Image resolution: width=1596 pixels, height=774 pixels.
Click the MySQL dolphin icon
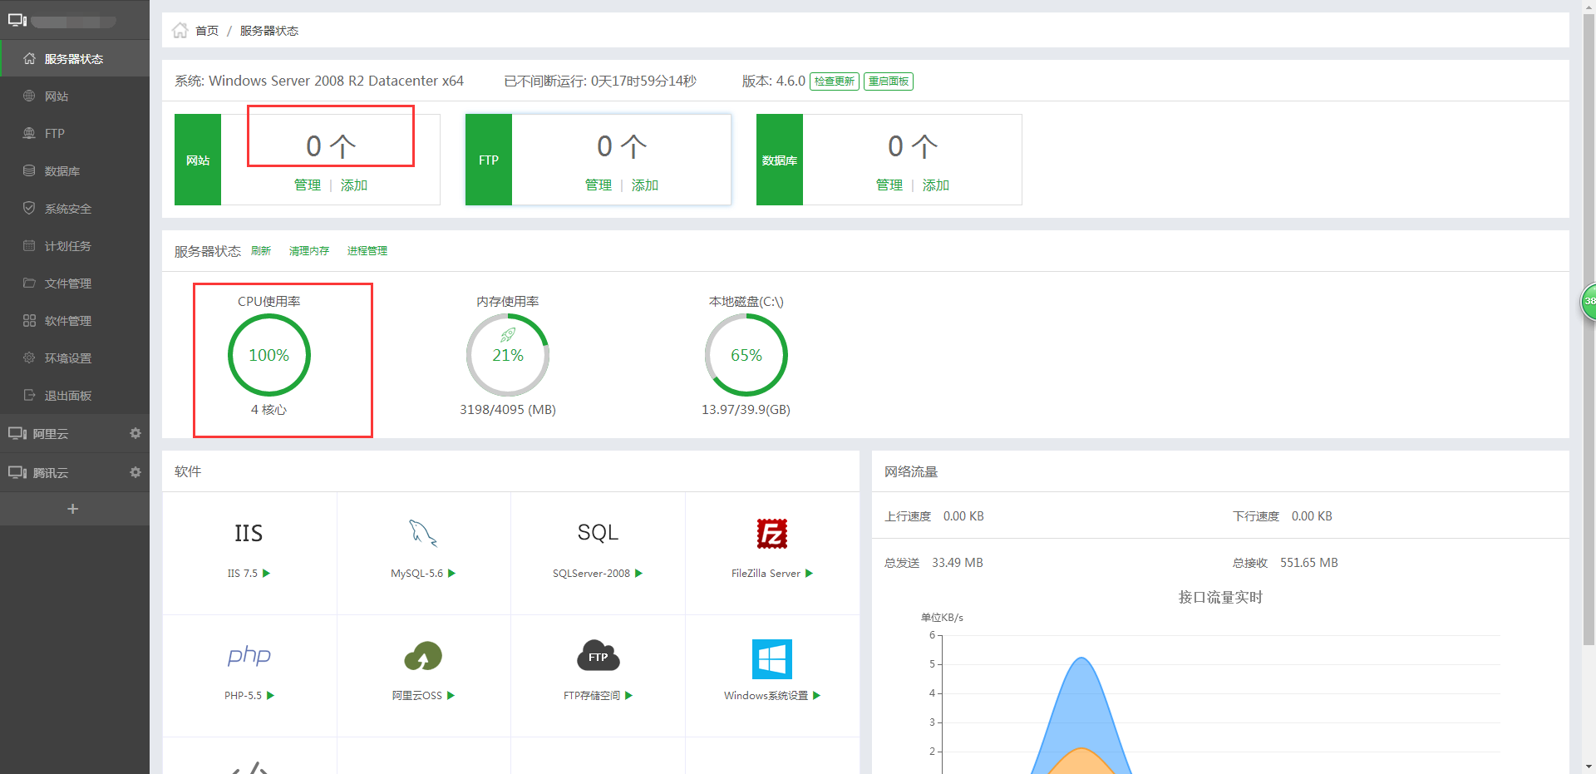click(x=423, y=533)
